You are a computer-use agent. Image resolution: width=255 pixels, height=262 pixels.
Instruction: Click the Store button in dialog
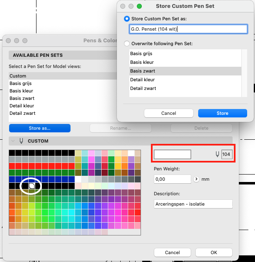[222, 113]
